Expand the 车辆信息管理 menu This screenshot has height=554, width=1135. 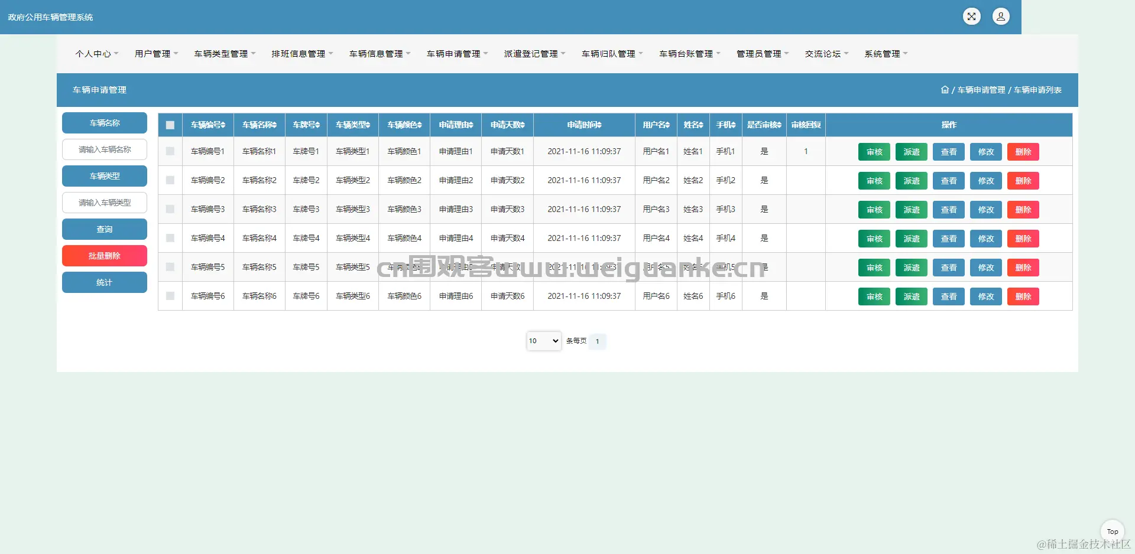380,54
